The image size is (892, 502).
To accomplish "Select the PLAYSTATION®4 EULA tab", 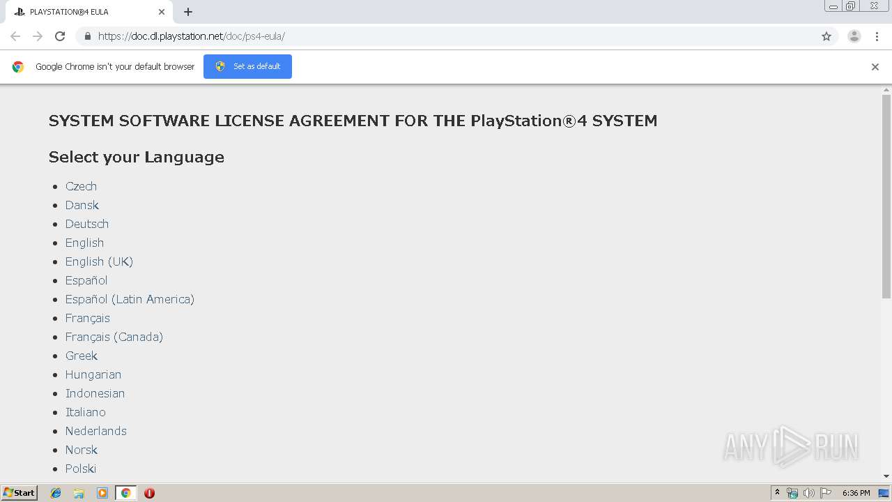I will (x=89, y=12).
